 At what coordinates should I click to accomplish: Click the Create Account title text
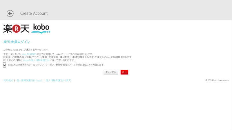point(34,13)
